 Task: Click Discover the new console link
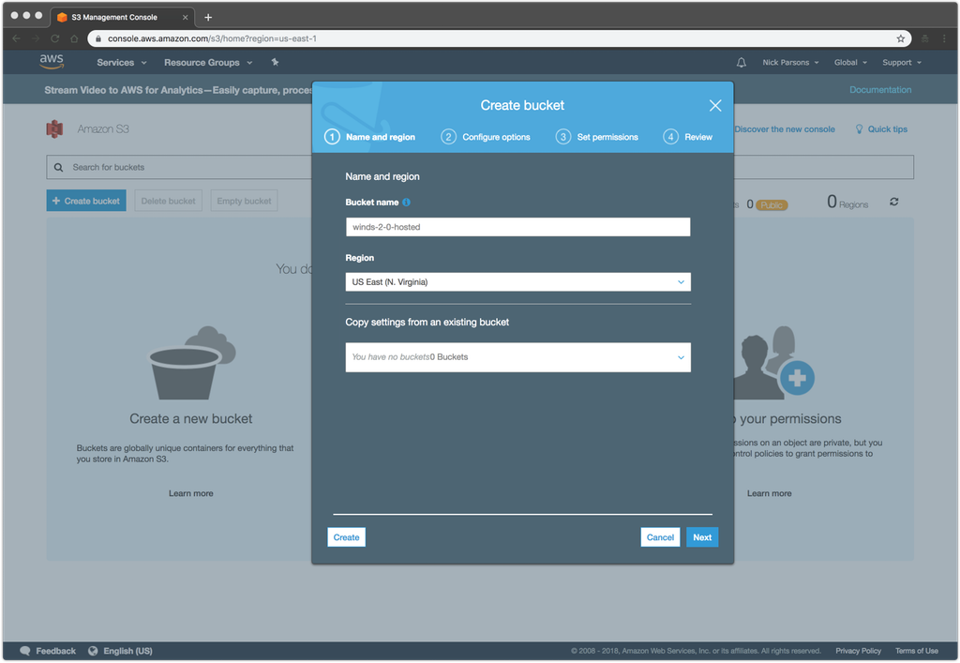tap(785, 129)
